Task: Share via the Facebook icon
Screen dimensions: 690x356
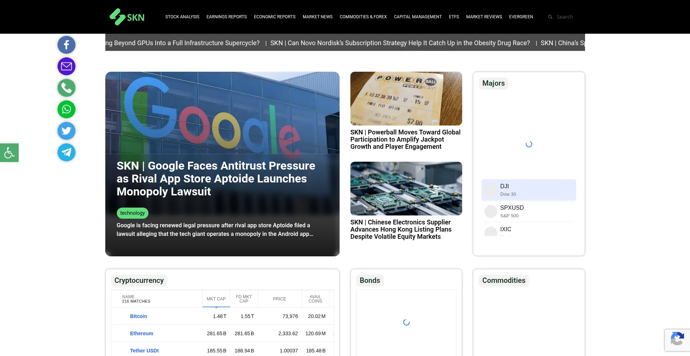Action: pyautogui.click(x=66, y=45)
